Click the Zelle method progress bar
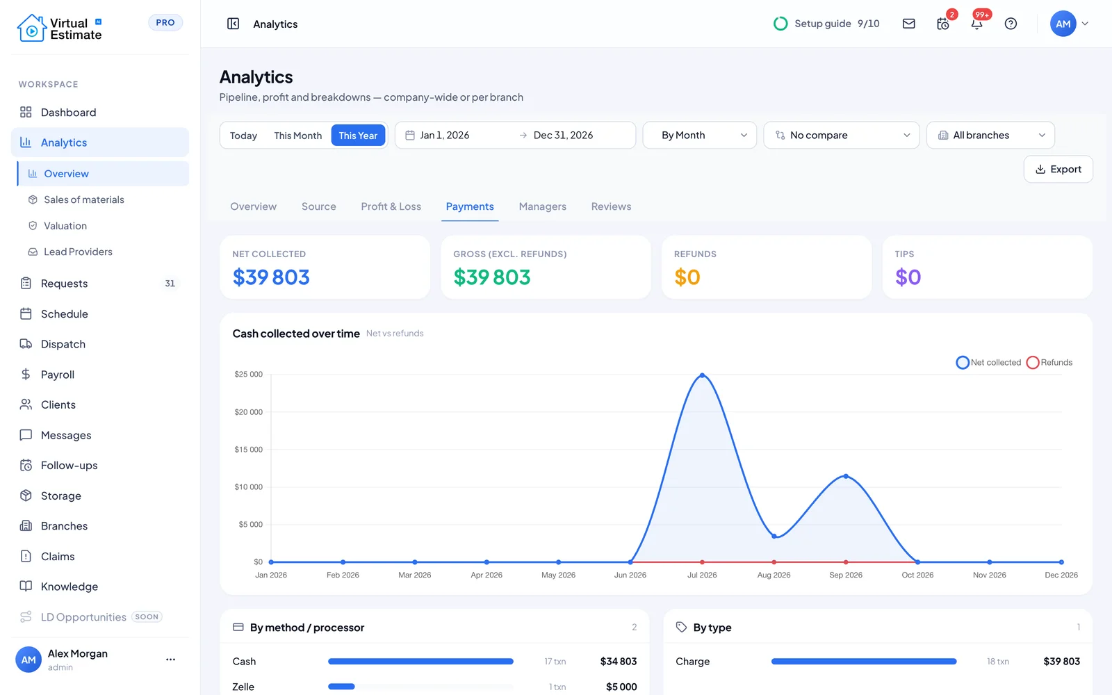The width and height of the screenshot is (1112, 695). [420, 687]
